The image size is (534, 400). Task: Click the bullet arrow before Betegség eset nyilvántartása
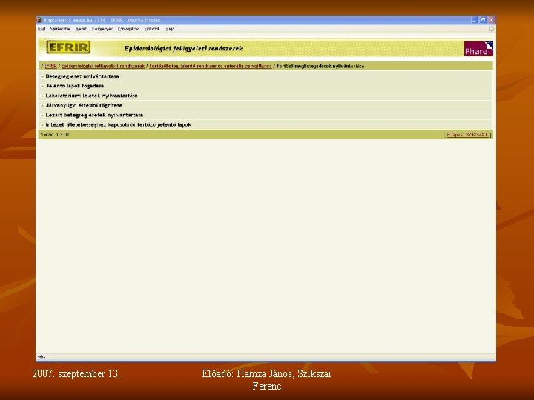pyautogui.click(x=42, y=76)
